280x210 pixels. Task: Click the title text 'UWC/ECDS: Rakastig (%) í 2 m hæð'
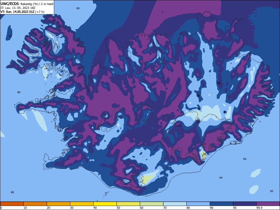point(27,4)
